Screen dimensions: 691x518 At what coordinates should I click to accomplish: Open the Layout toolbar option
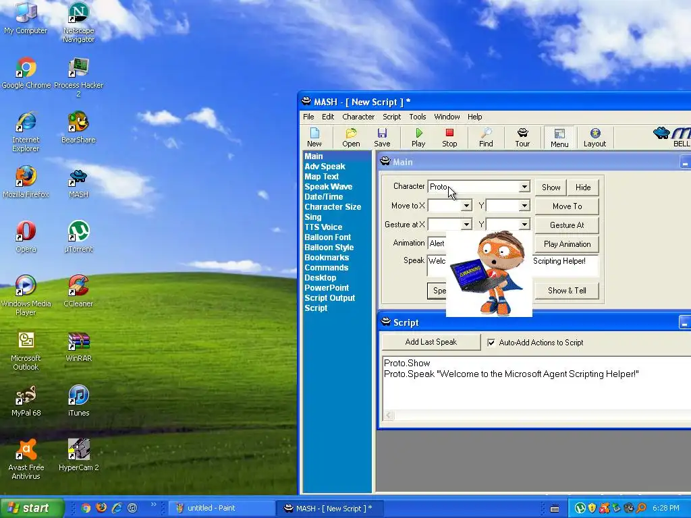pos(595,138)
